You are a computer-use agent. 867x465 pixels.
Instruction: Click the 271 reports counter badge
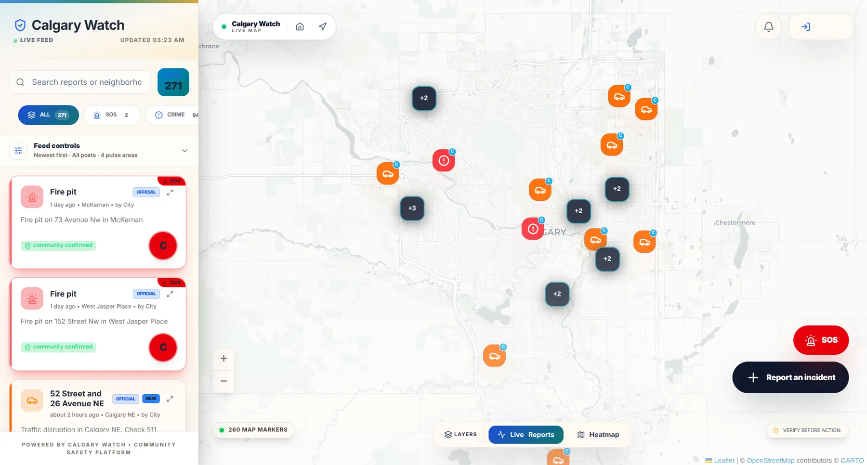click(x=173, y=82)
